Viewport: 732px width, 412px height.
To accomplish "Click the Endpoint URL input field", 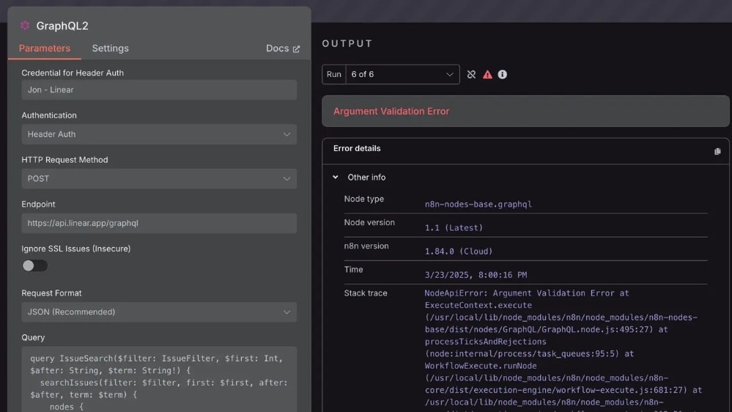I will (x=159, y=223).
